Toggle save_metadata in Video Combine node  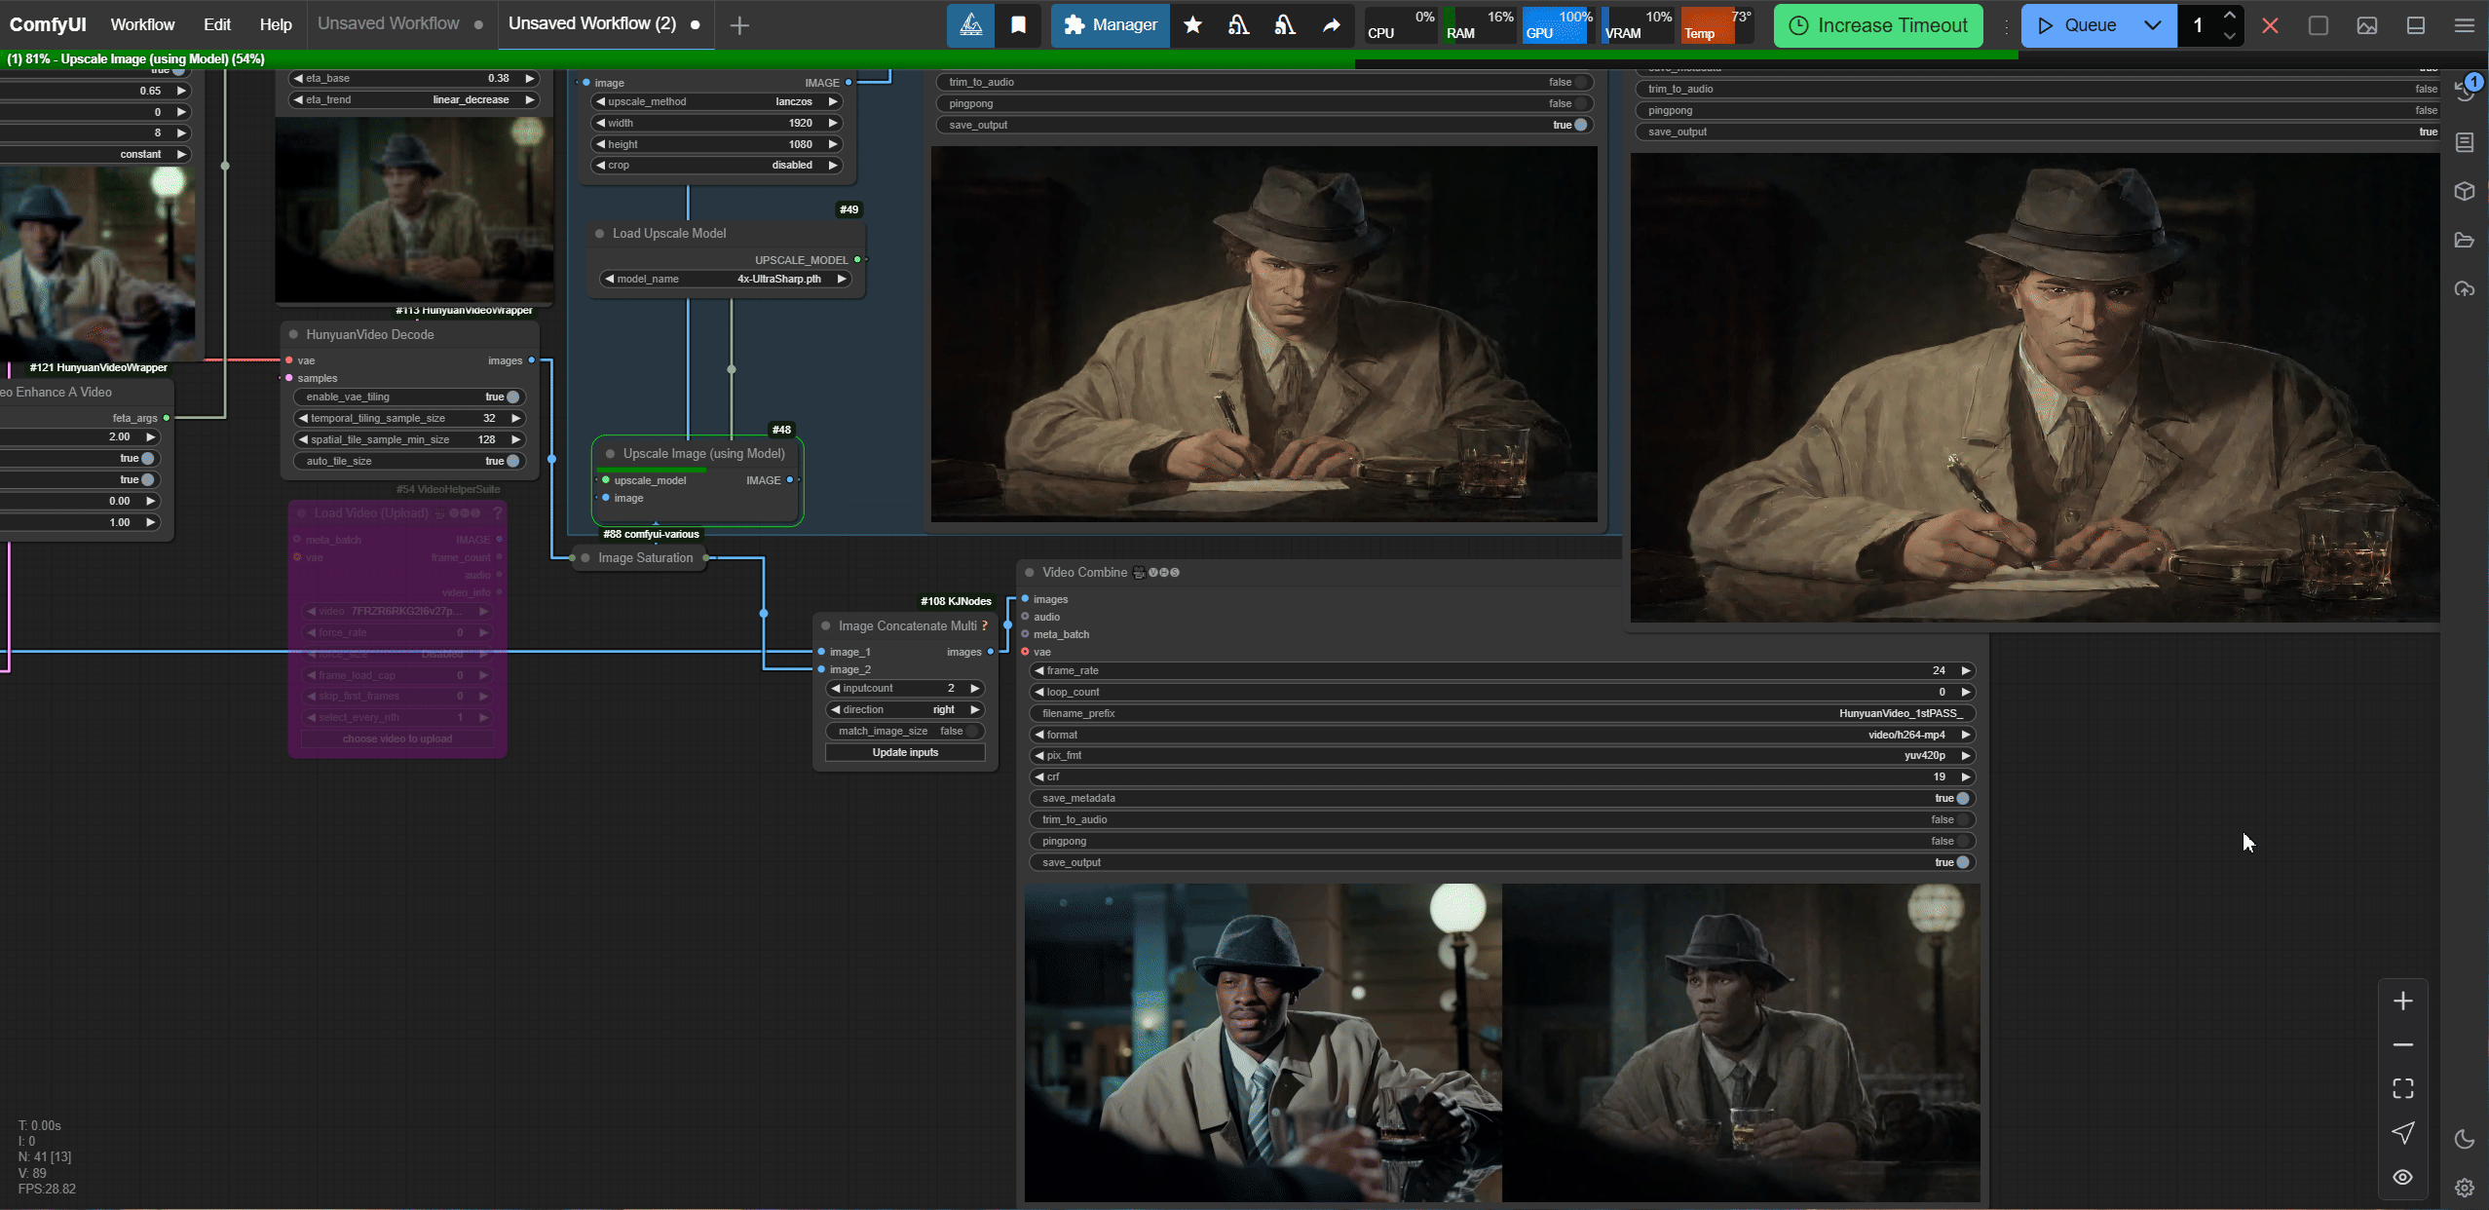coord(1962,798)
